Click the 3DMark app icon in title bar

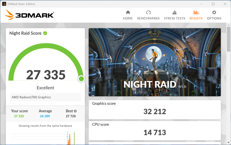[x=4, y=4]
